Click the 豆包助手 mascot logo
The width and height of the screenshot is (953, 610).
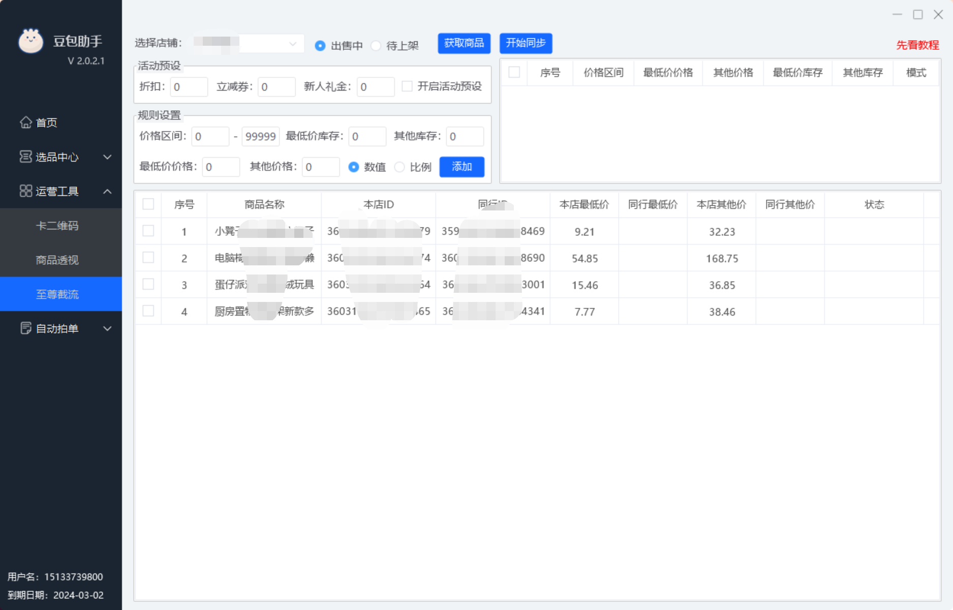tap(30, 41)
